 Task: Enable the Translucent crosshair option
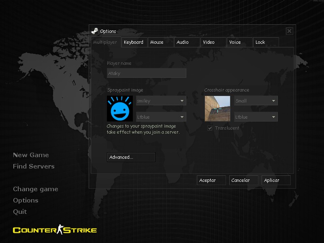[x=210, y=128]
